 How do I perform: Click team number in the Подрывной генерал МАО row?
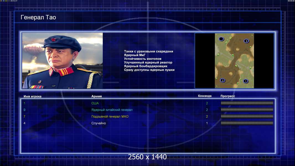(x=207, y=116)
